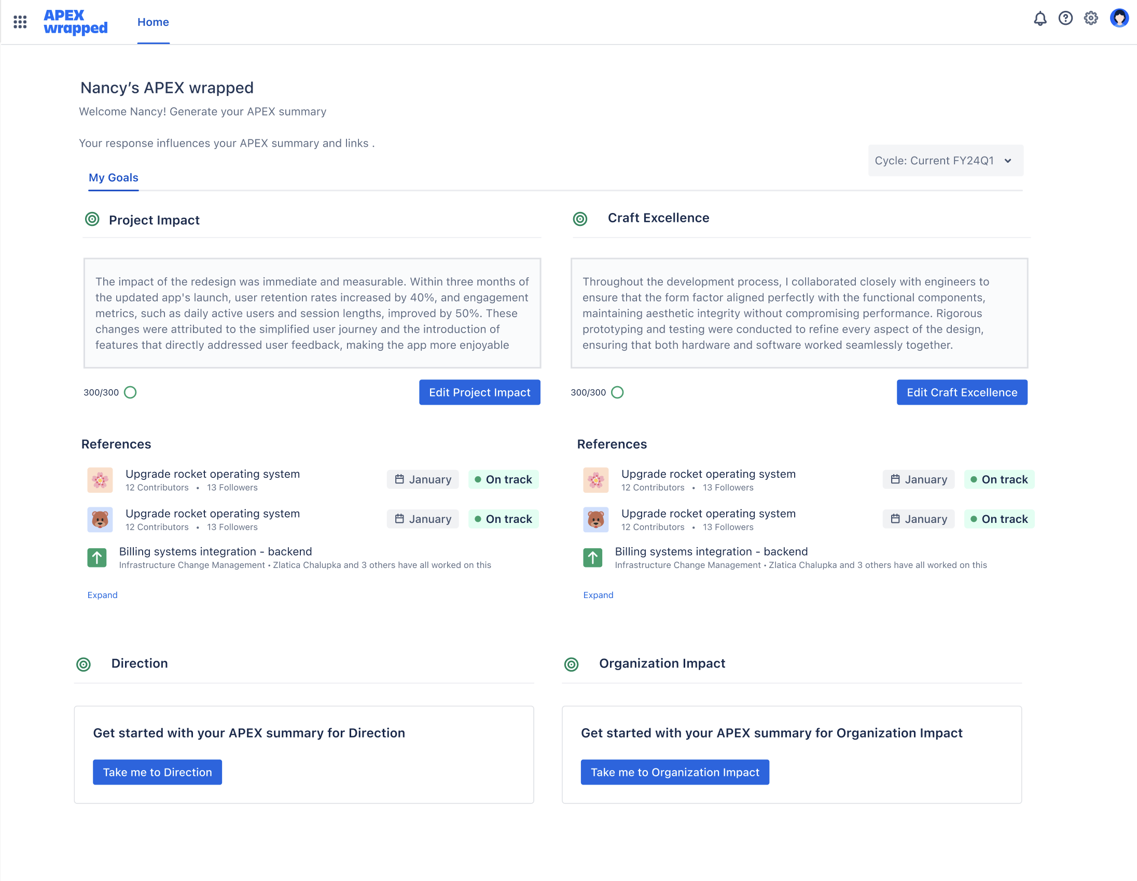Open the bear avatar reference thumbnail under Project Impact
1137x881 pixels.
100,519
